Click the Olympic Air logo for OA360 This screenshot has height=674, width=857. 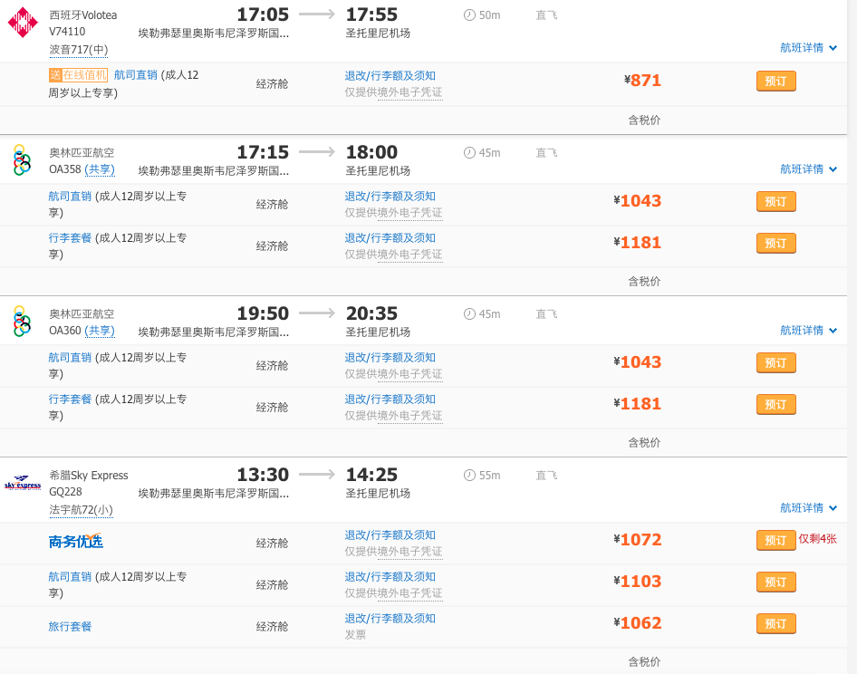pos(21,322)
